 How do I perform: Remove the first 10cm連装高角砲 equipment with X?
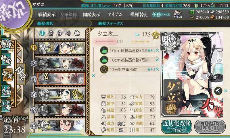[157, 50]
